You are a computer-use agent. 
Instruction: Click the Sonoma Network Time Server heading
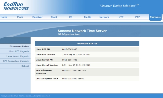pyautogui.click(x=82, y=31)
